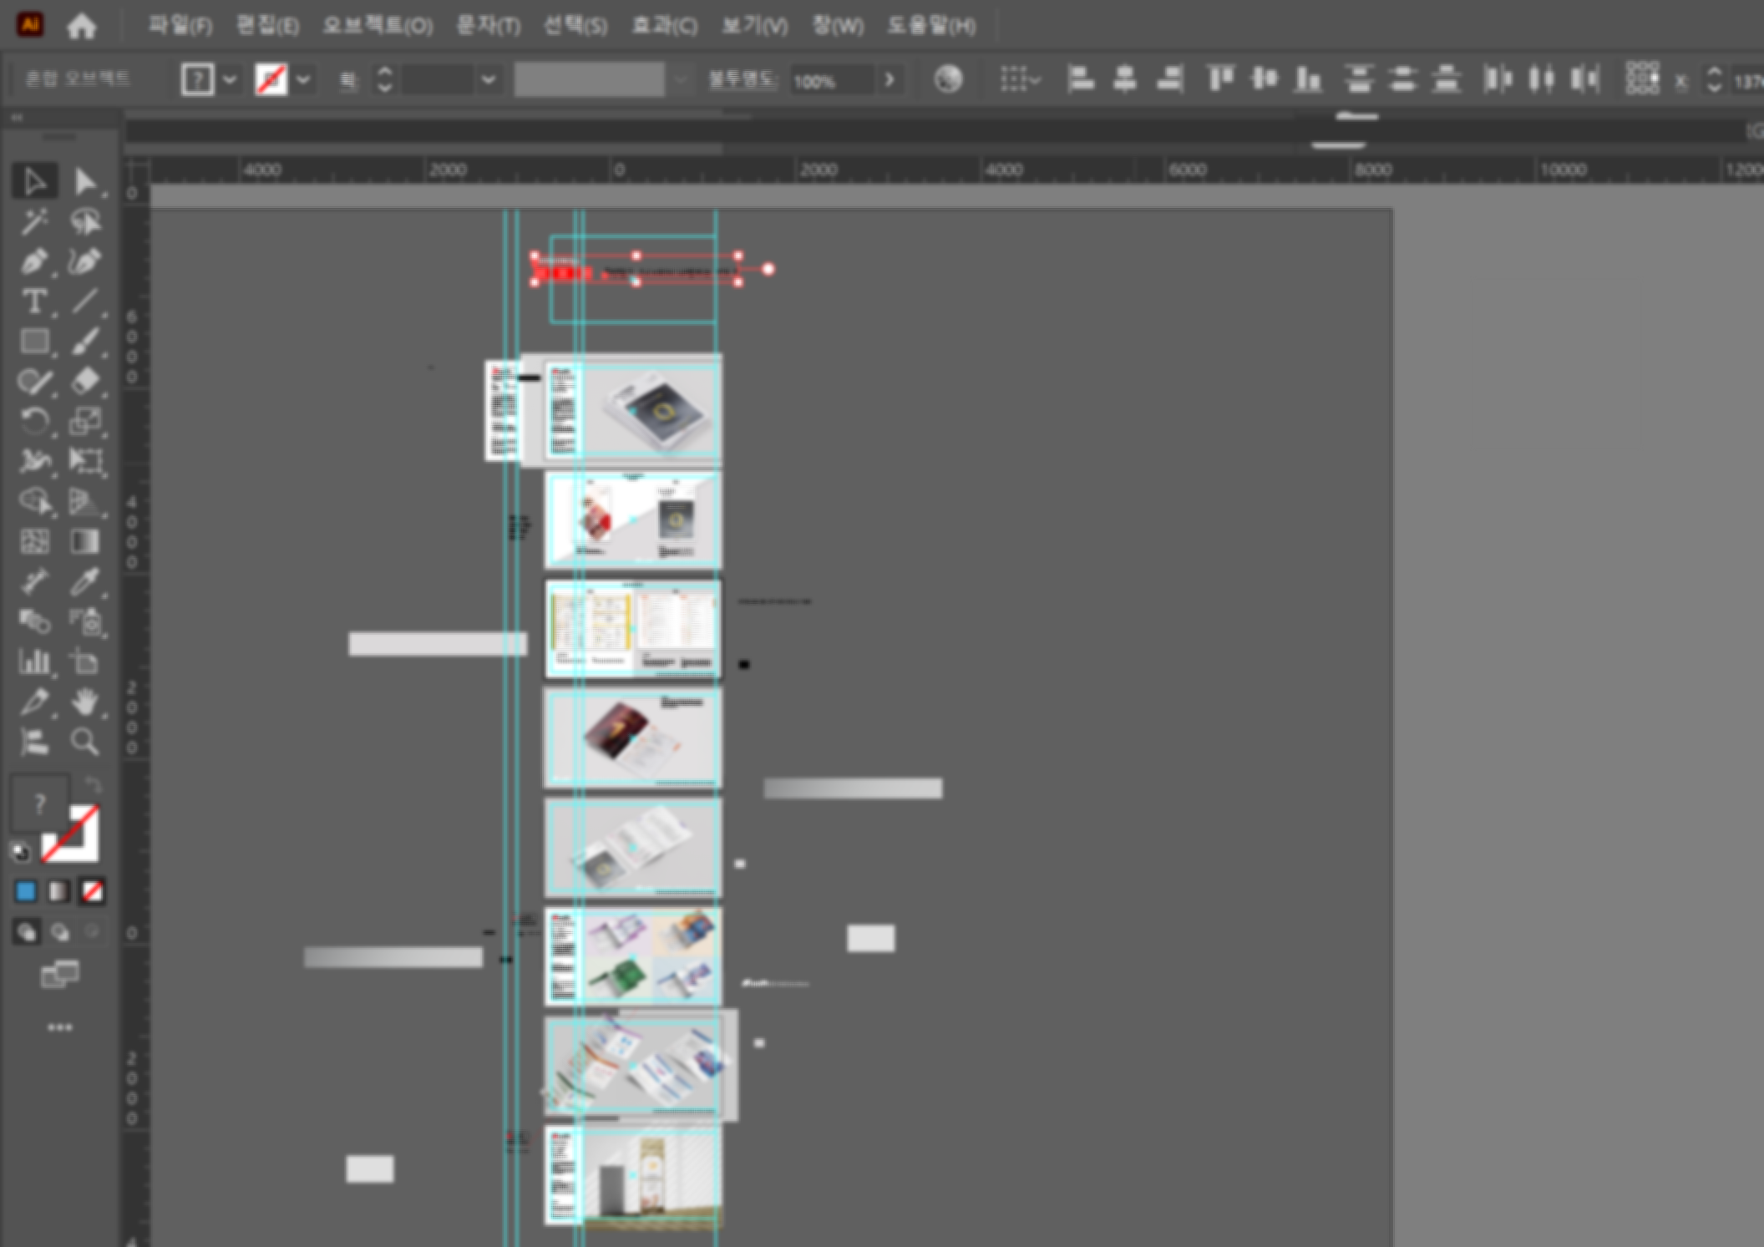This screenshot has height=1247, width=1764.
Task: Open the fill color dropdown arrow
Action: pos(230,80)
